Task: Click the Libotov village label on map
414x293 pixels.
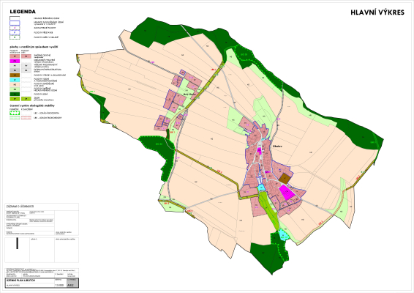Action: (x=277, y=146)
